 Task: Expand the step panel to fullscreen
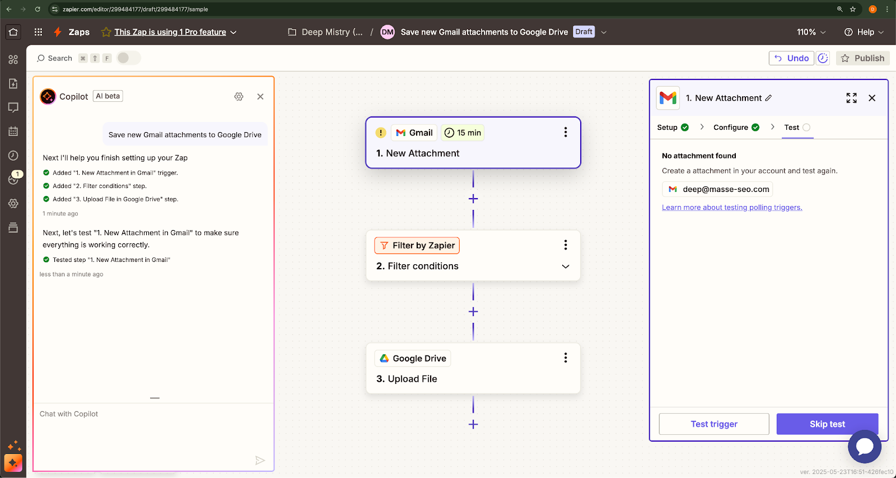pyautogui.click(x=852, y=98)
